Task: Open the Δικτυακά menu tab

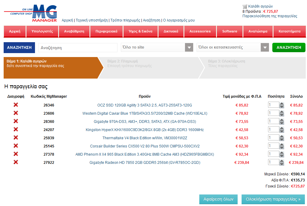Action: click(171, 31)
